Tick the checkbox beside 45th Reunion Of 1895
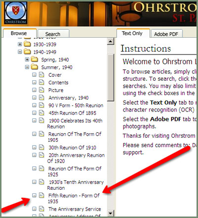 point(34,113)
